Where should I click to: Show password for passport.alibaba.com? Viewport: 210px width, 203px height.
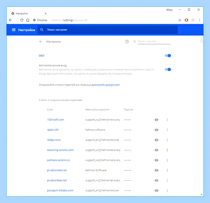[x=156, y=190]
